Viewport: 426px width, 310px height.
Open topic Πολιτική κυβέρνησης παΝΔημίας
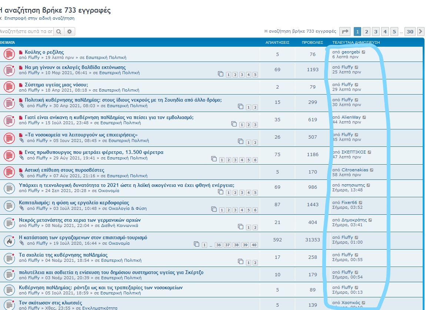tap(123, 100)
